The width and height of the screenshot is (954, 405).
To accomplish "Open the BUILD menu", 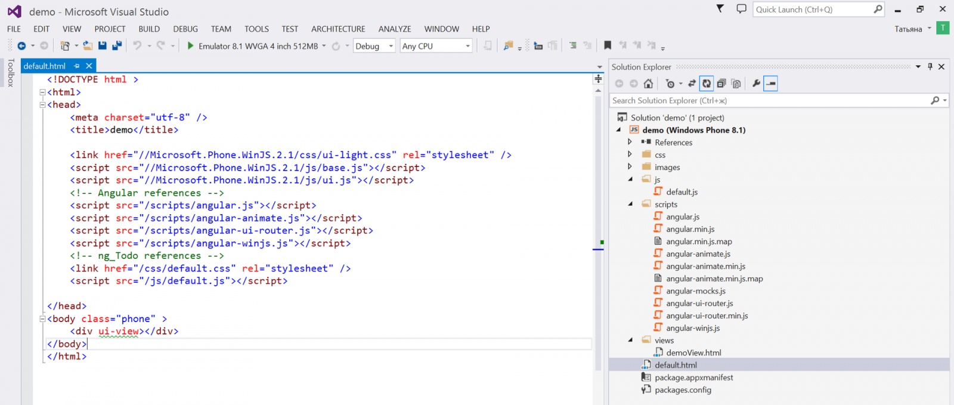I will point(149,29).
